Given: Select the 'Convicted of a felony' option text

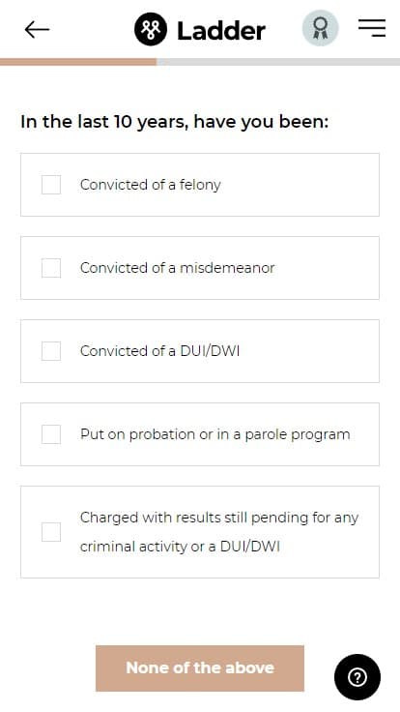Looking at the screenshot, I should coord(150,185).
